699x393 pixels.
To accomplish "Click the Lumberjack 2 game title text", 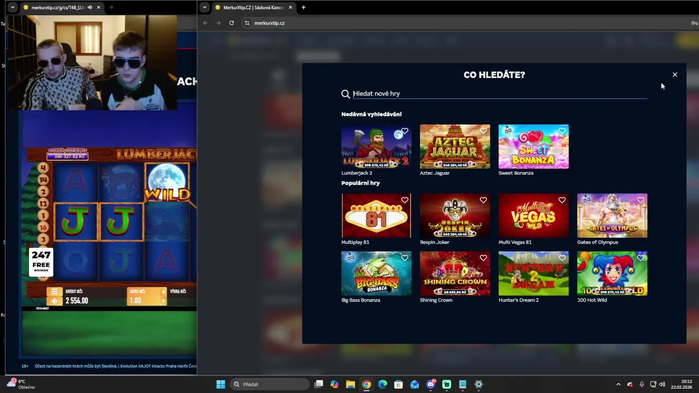I will point(357,173).
